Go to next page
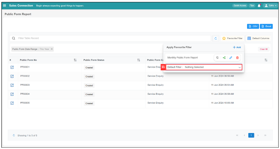This screenshot has width=280, height=149. [x=258, y=135]
